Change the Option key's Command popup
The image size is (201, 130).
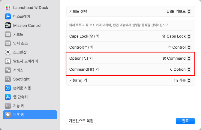[x=177, y=58]
